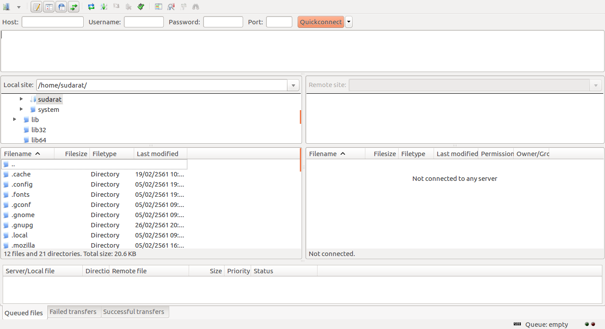Click the Quickconnect button
This screenshot has height=329, width=605.
321,22
